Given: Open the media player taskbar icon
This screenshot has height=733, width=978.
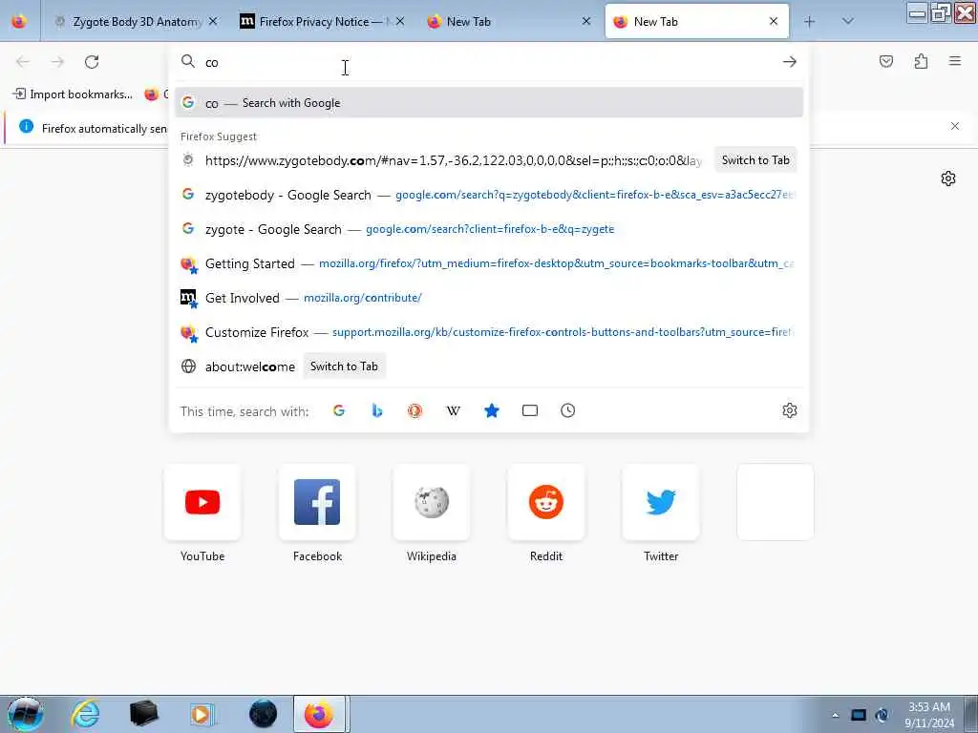Looking at the screenshot, I should pyautogui.click(x=202, y=714).
